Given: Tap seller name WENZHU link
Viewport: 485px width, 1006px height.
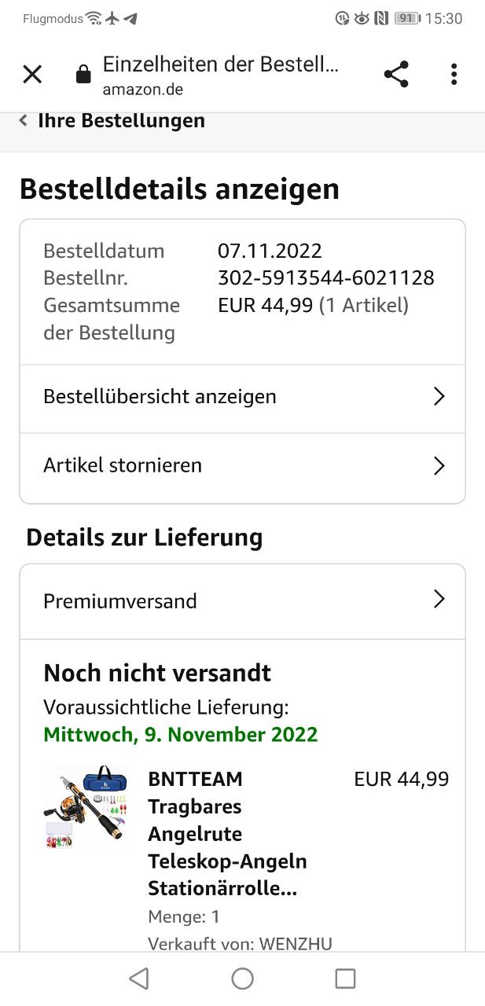Looking at the screenshot, I should pos(295,943).
